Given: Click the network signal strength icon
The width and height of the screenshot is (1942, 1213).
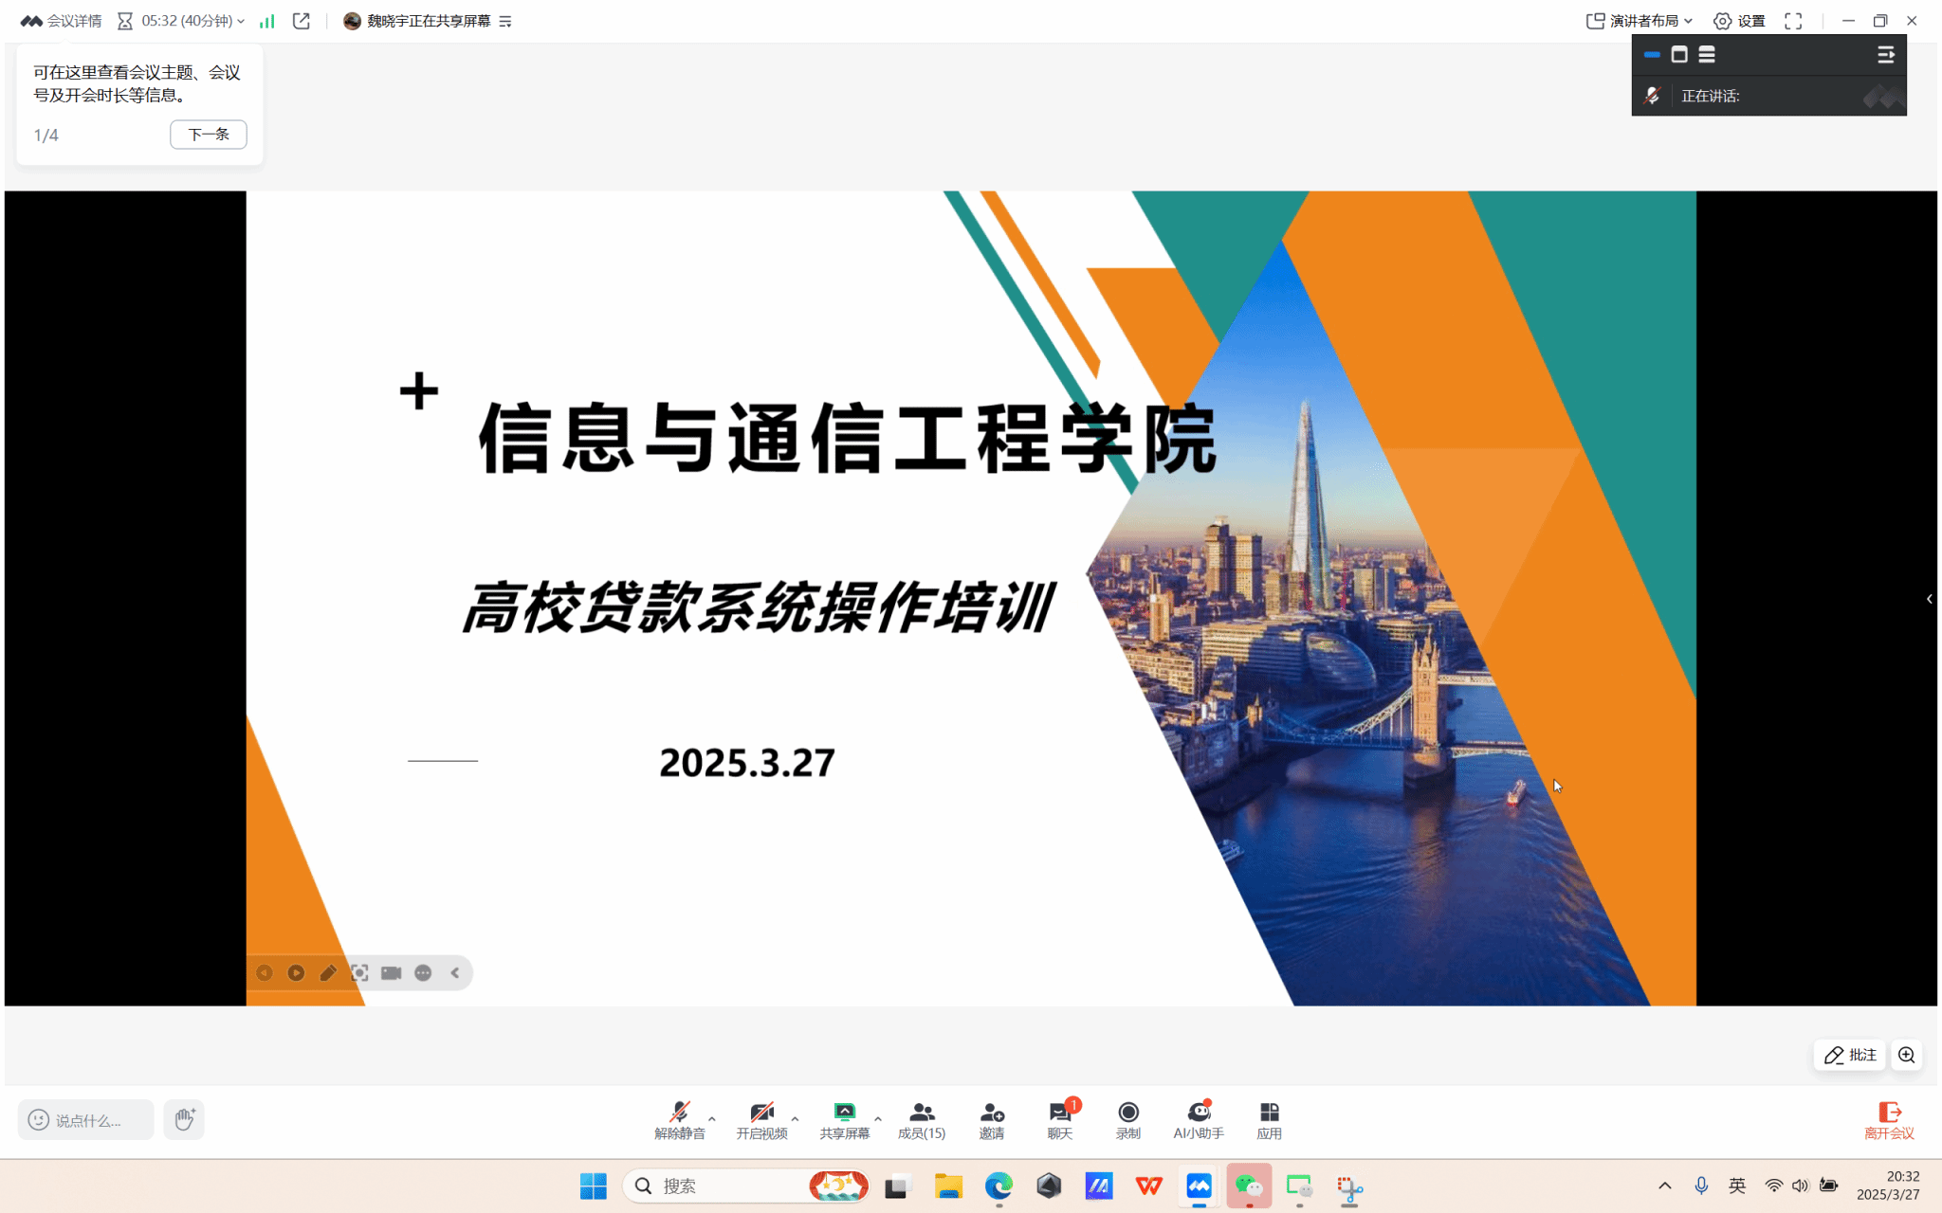Looking at the screenshot, I should [x=267, y=21].
